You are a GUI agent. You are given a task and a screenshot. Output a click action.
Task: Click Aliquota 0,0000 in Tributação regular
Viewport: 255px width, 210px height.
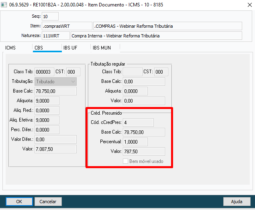click(135, 91)
